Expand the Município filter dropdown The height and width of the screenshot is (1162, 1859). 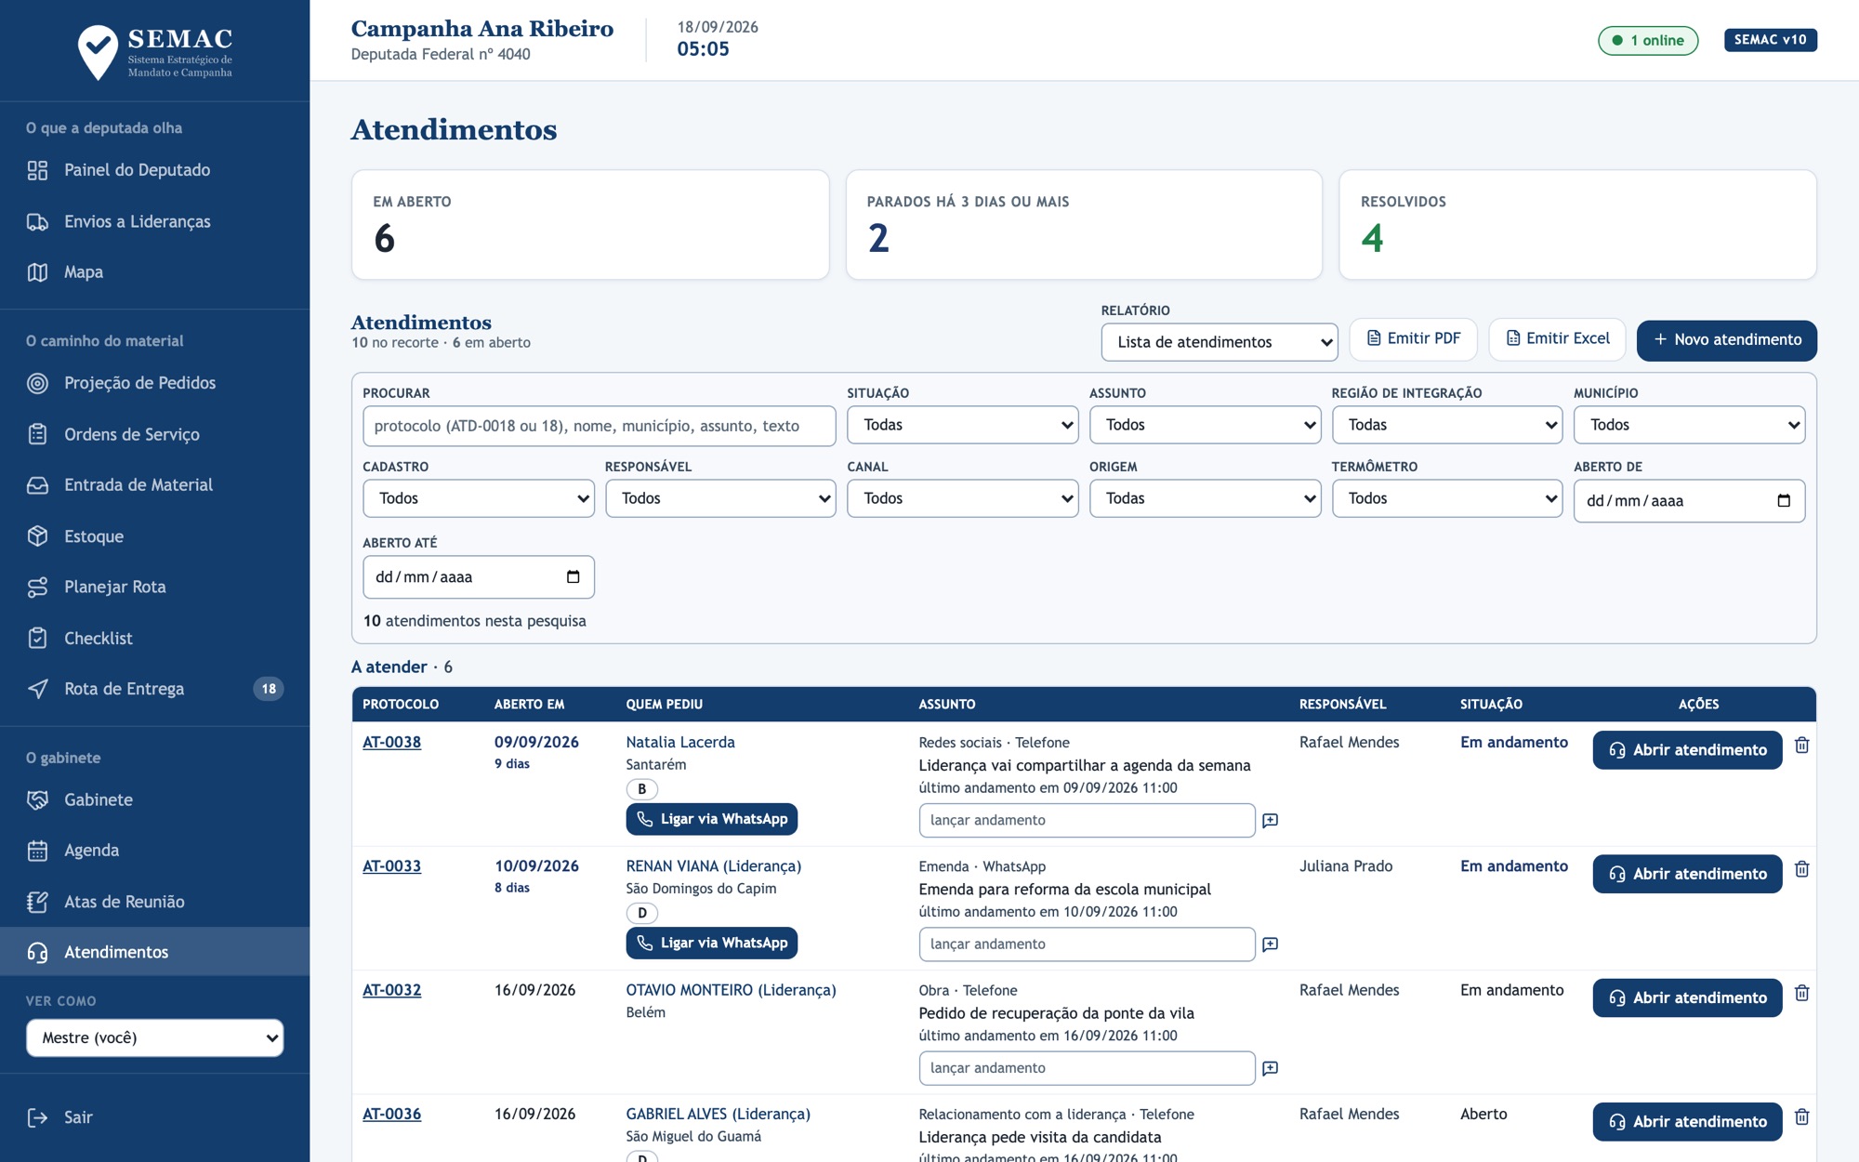click(1689, 425)
